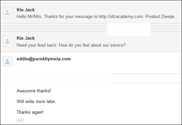Expand the message starting 'Hello Mr/Mrs, Thanks'
The image size is (182, 125).
91,13
